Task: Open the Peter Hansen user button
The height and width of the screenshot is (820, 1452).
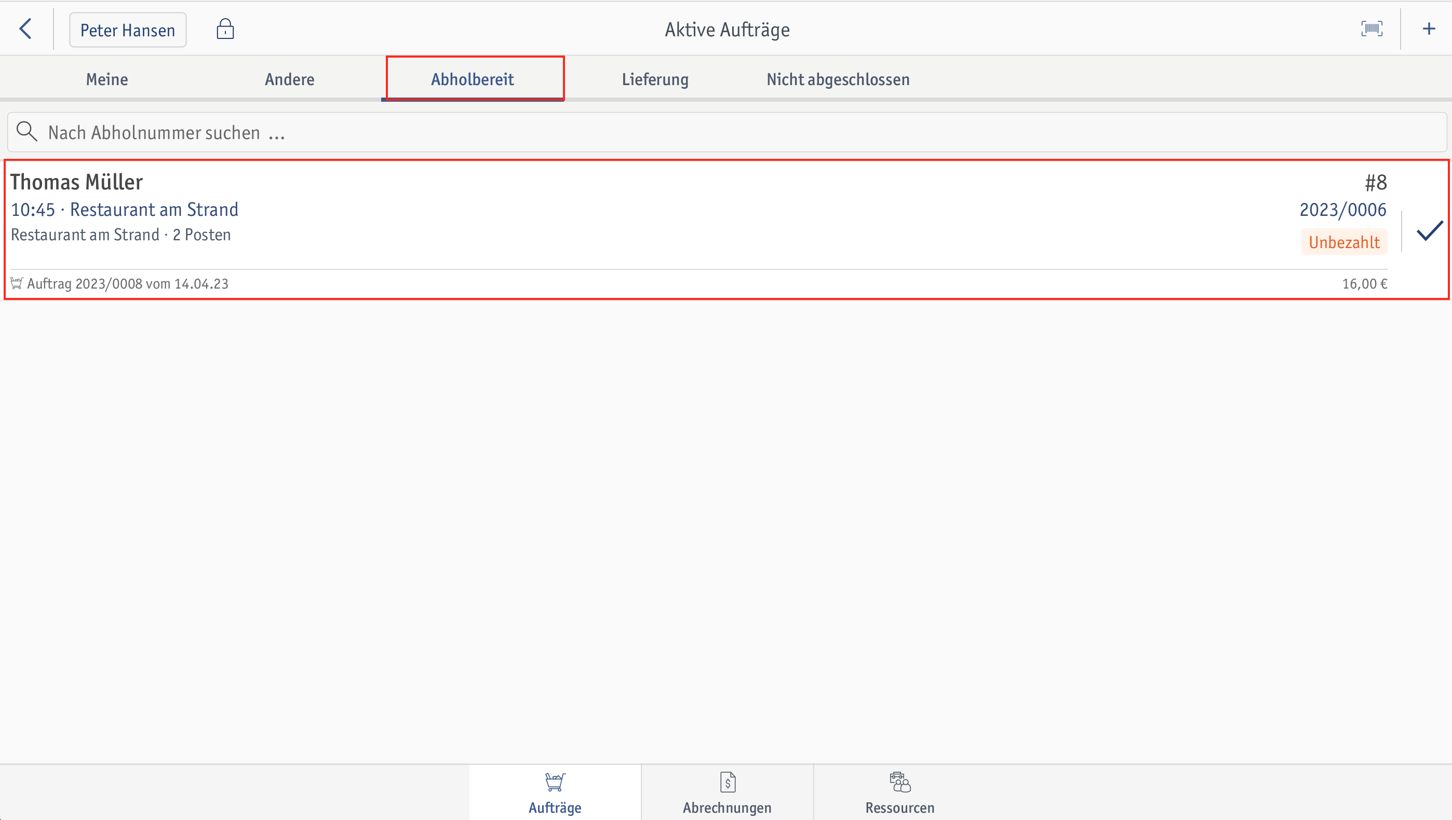Action: [x=127, y=30]
